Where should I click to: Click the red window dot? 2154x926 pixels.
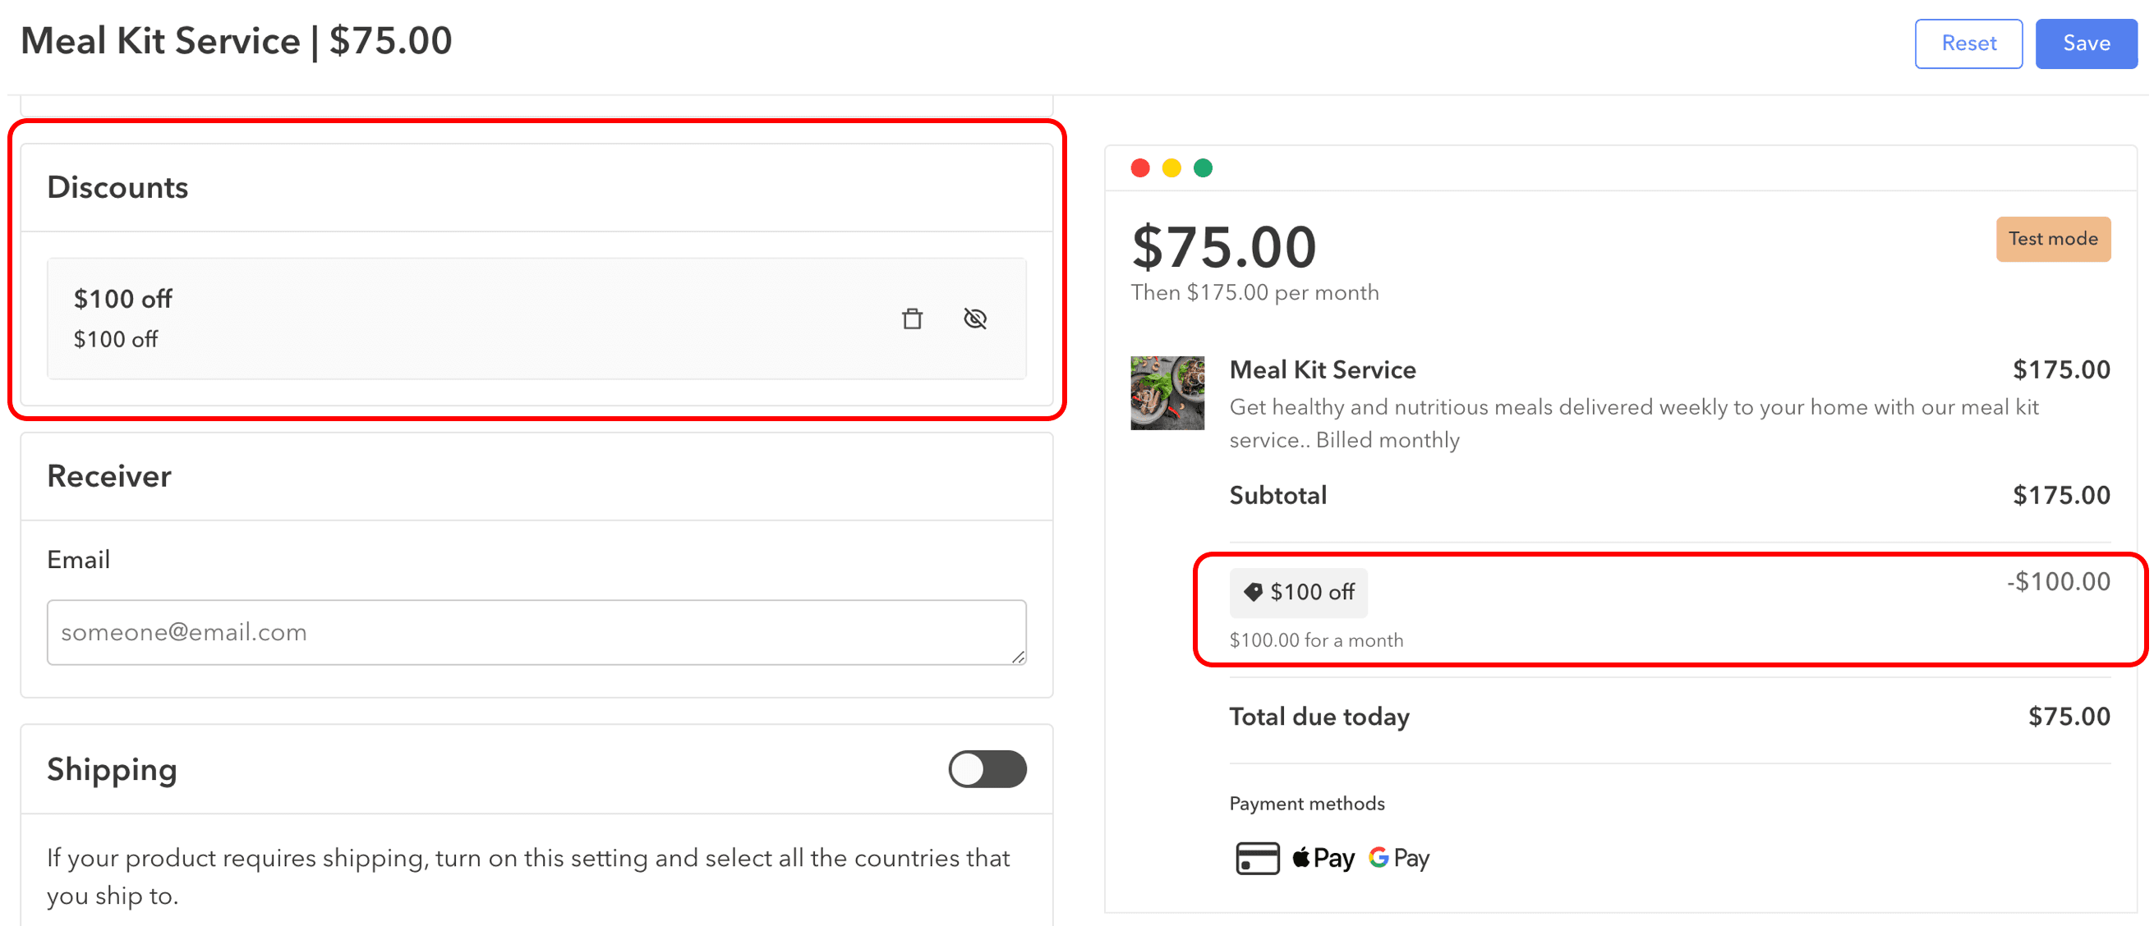pos(1139,168)
